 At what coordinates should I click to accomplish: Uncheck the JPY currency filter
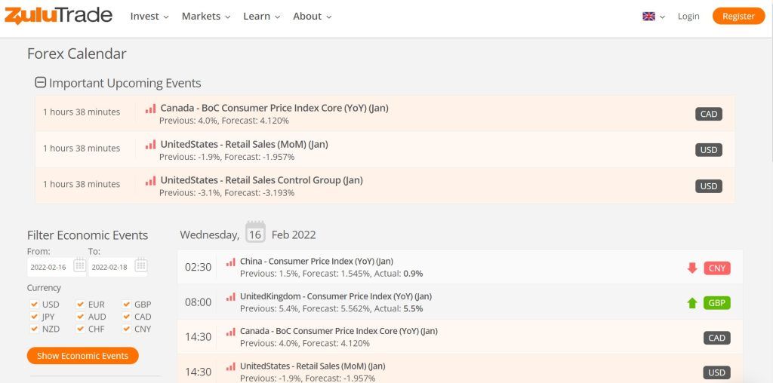[x=34, y=317]
